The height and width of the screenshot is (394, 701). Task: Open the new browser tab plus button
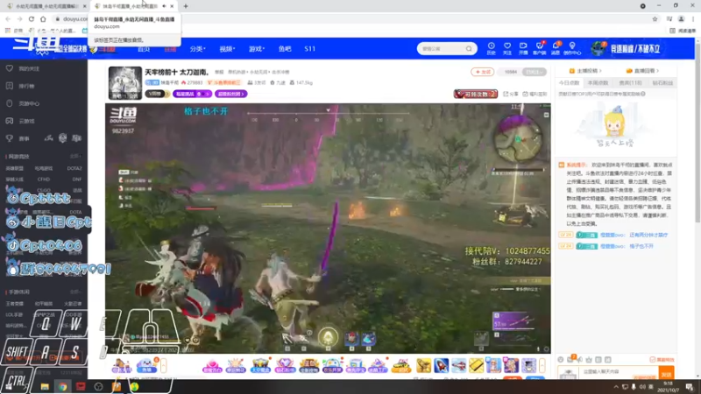186,6
